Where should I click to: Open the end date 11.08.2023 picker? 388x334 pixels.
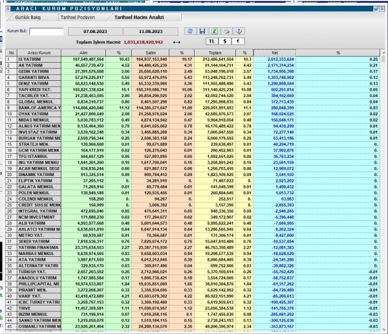tap(151, 32)
